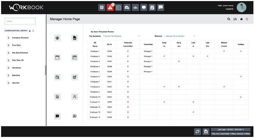The width and height of the screenshot is (255, 138).
Task: Expand the Security tree item
Action: tap(8, 83)
